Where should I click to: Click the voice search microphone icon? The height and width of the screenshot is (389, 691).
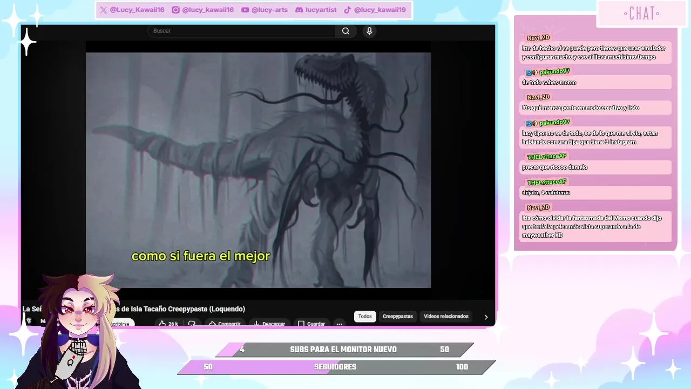click(369, 31)
